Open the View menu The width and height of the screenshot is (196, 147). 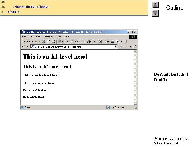(38, 36)
